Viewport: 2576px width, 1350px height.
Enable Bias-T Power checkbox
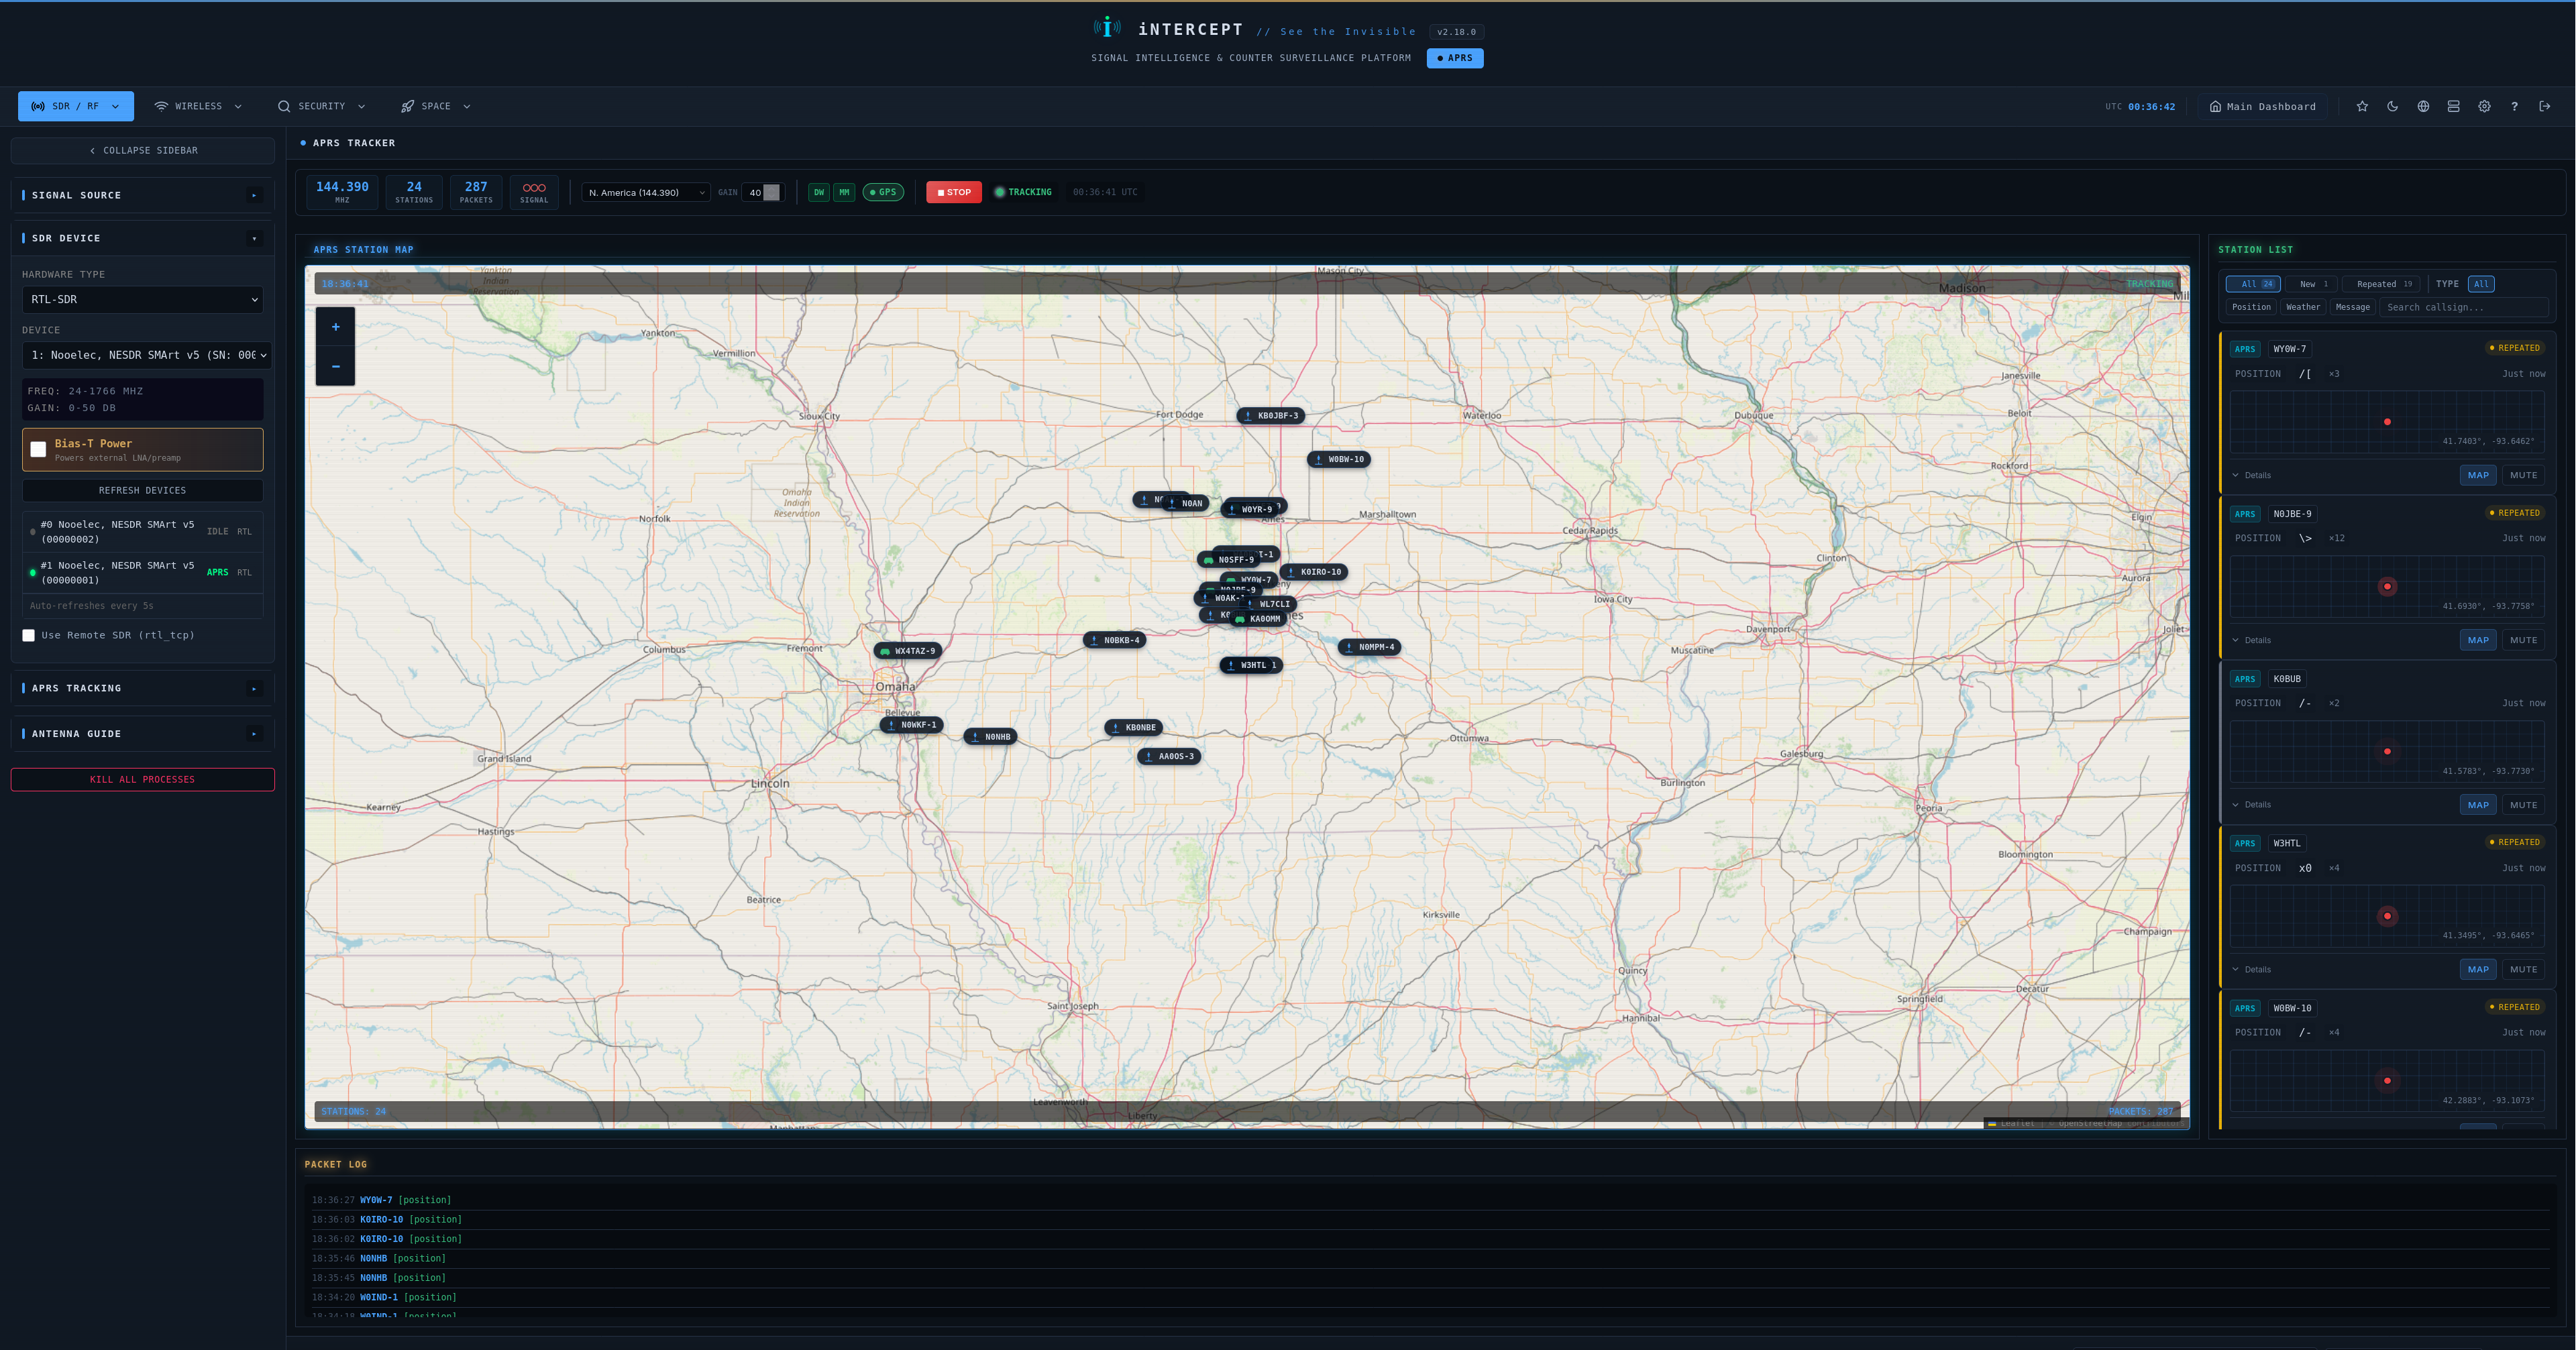38,449
